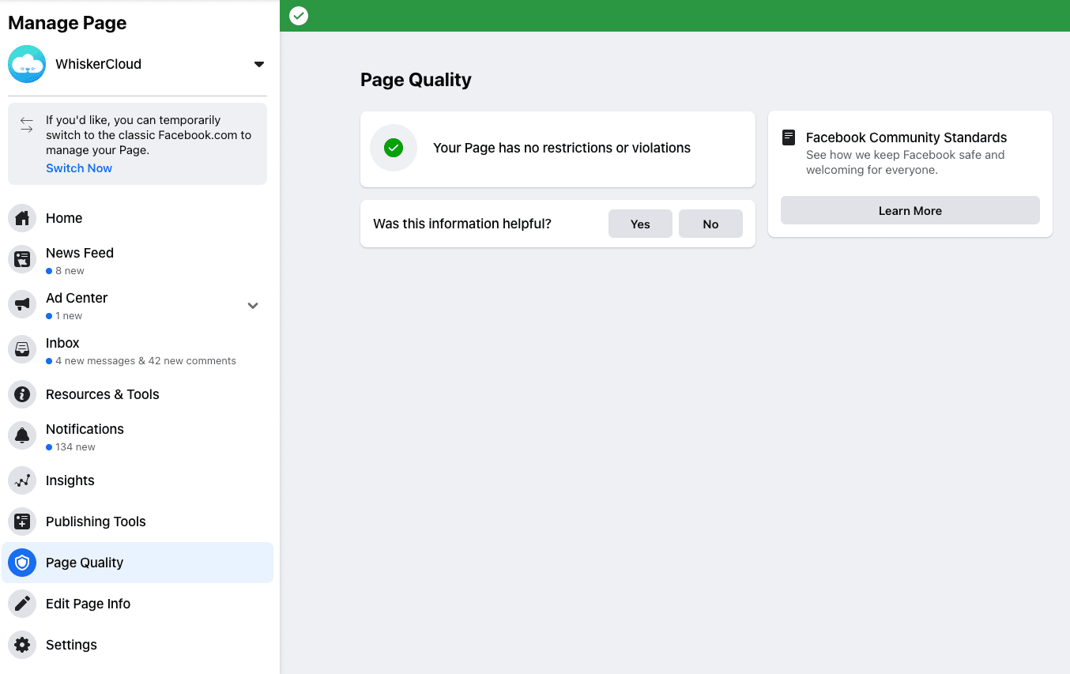Open the Resources & Tools menu item

click(x=103, y=394)
